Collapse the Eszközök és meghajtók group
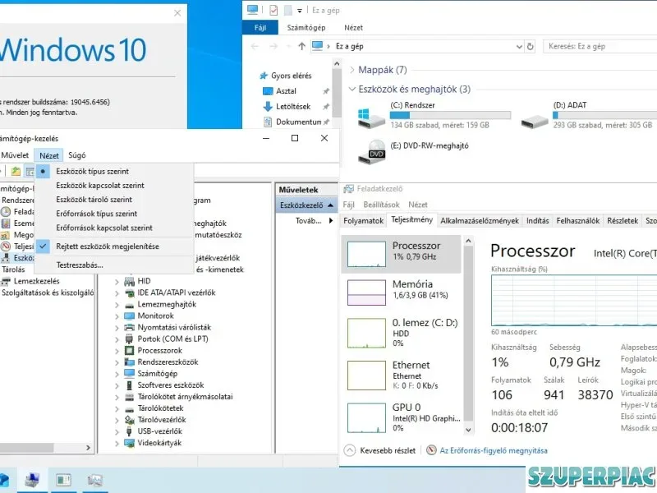The image size is (657, 493). point(352,89)
